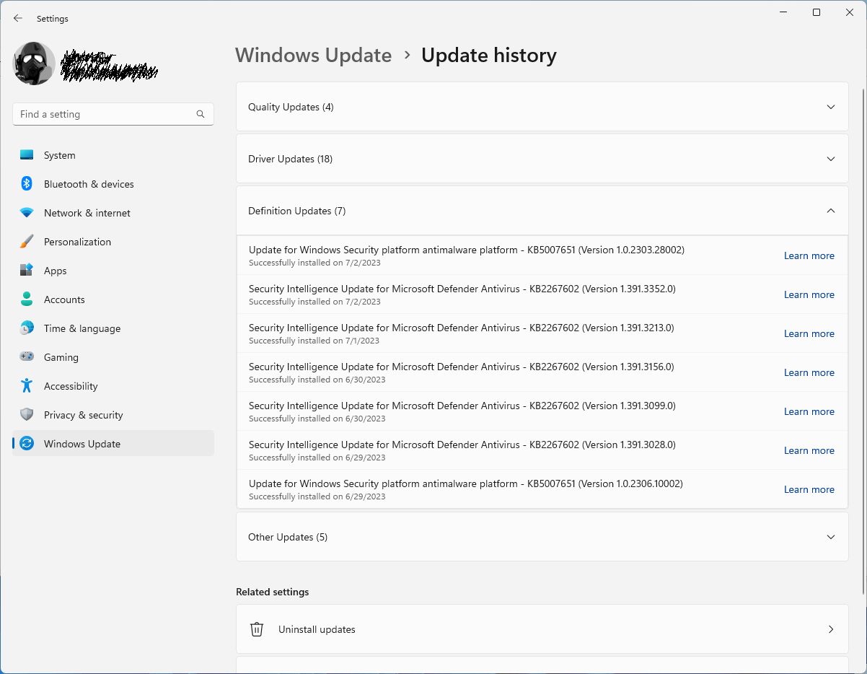Open System settings label
Screen dimensions: 867x674
coord(60,155)
